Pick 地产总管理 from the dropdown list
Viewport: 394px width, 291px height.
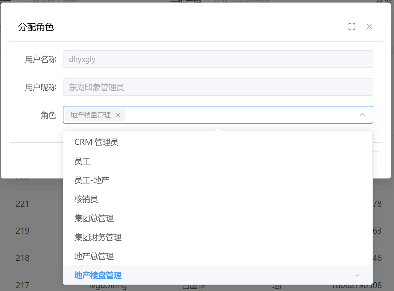pos(94,256)
